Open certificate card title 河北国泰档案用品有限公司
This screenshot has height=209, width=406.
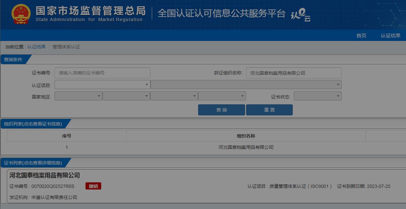45,176
